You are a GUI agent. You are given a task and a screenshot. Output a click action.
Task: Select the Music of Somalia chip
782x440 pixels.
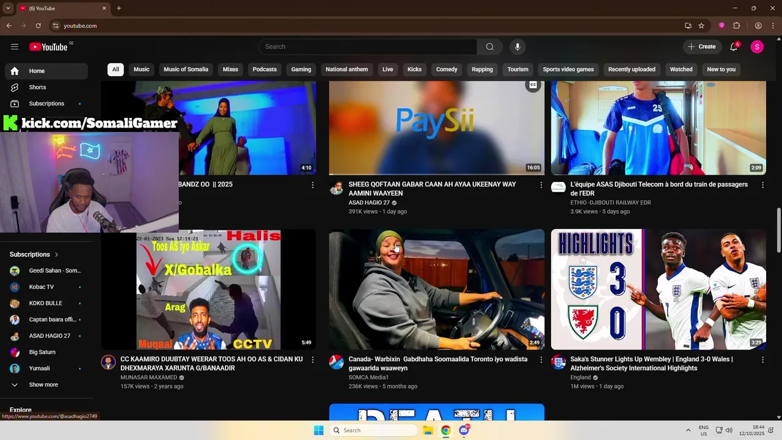coord(186,70)
